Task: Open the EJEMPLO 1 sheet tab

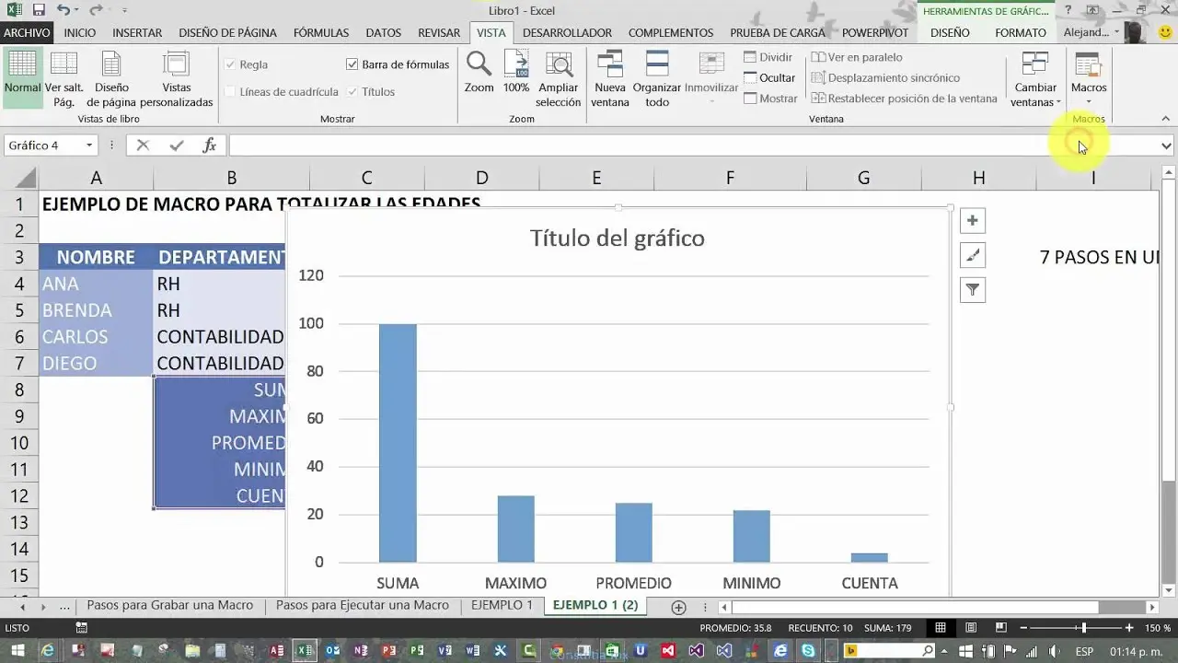Action: (502, 605)
